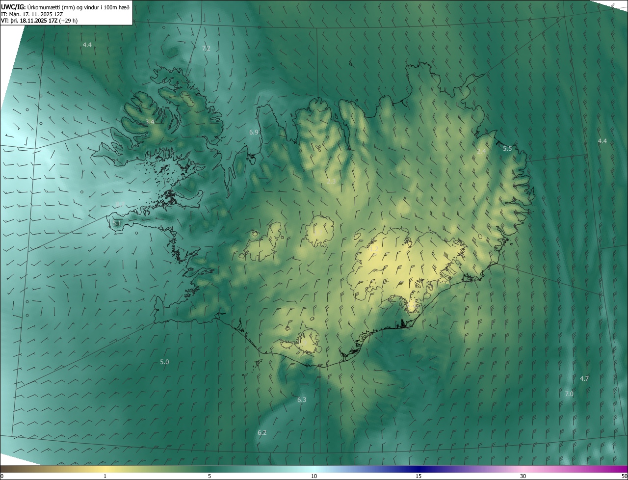
Task: Click the 6.9 value in the bay
Action: tap(254, 133)
